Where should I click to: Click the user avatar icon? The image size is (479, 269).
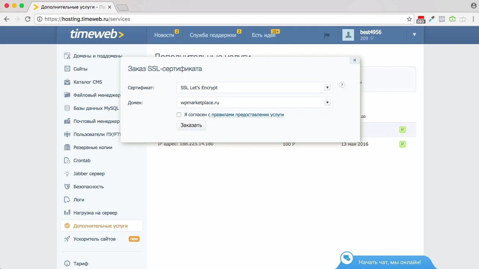(x=348, y=35)
